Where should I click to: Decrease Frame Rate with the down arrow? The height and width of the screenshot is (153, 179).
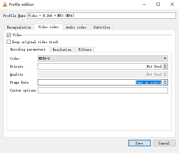click(165, 84)
